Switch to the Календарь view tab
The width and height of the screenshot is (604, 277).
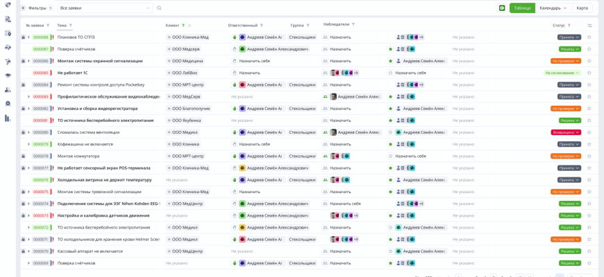(x=553, y=8)
